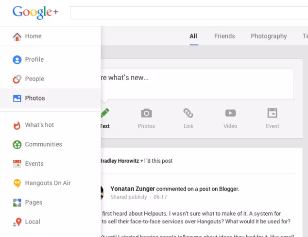308x237 pixels.
Task: Choose Text post type label
Action: pos(105,126)
